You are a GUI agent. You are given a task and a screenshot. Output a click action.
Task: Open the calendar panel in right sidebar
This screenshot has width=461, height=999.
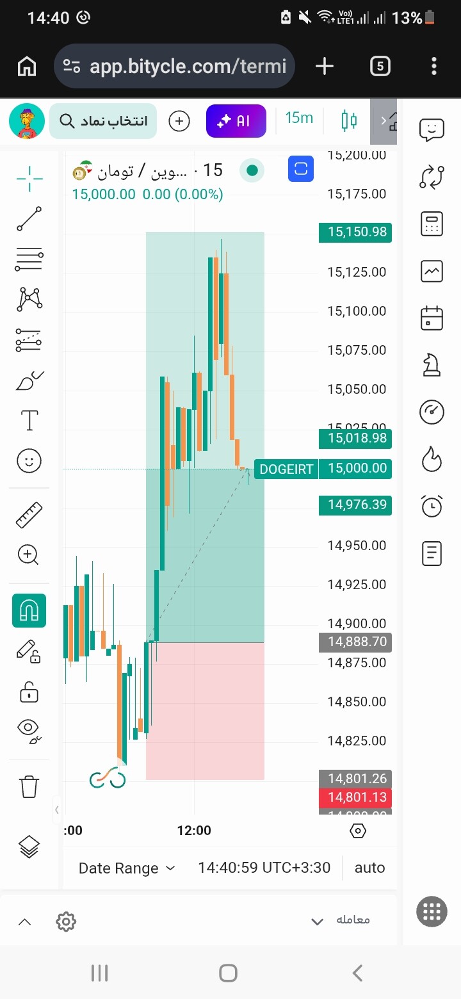pyautogui.click(x=432, y=318)
